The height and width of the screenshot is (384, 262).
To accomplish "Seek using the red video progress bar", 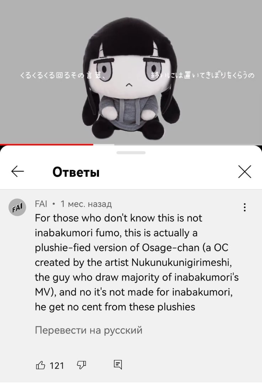I will (x=47, y=144).
